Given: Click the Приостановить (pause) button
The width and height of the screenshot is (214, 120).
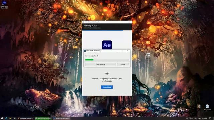Looking at the screenshot, I should point(100,64).
